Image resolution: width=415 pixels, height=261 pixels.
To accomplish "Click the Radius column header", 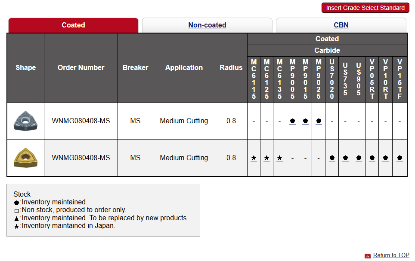I will [231, 68].
